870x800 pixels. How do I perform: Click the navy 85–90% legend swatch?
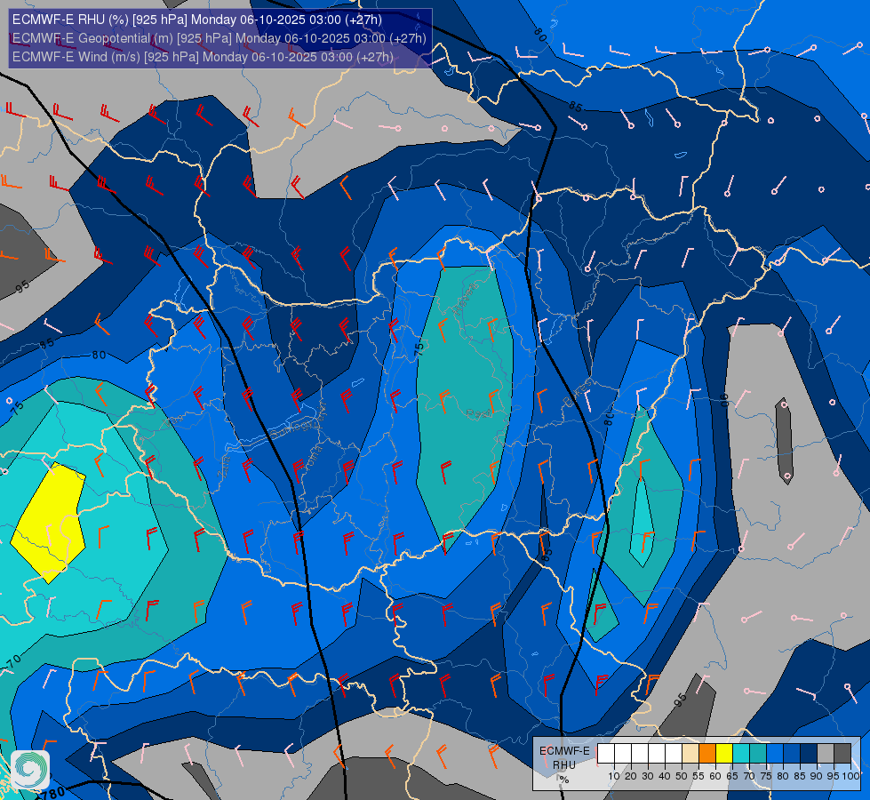pos(809,754)
